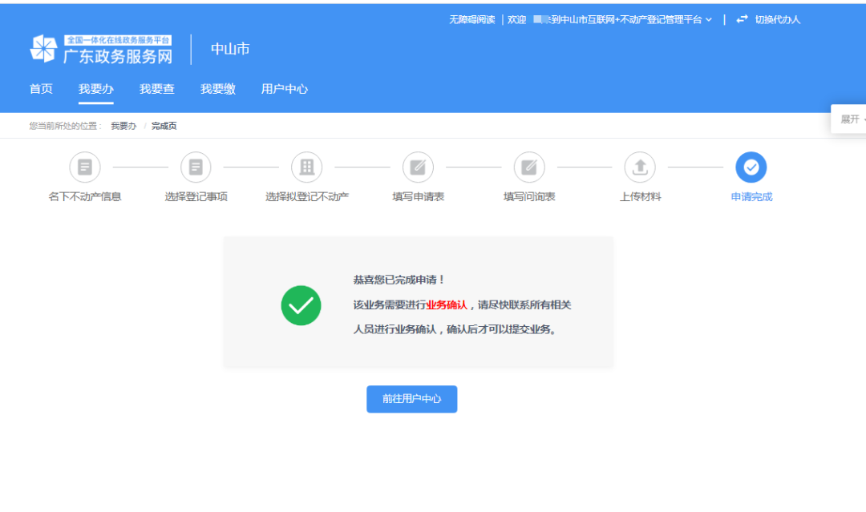This screenshot has width=866, height=512.
Task: Click the 广东政务服务网 logo icon
Action: point(44,48)
